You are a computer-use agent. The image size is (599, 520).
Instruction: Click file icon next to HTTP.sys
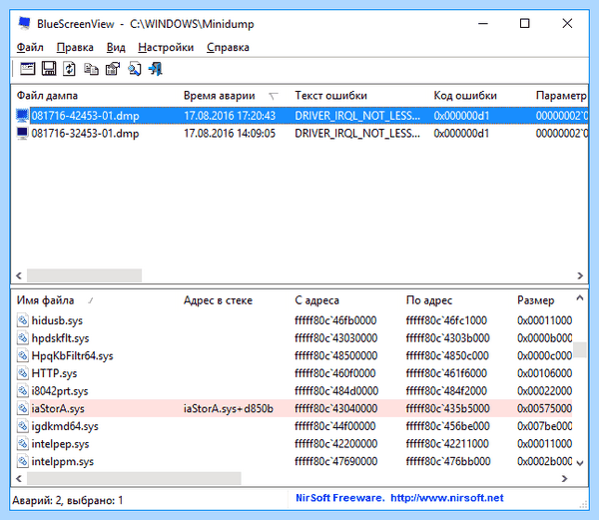23,373
